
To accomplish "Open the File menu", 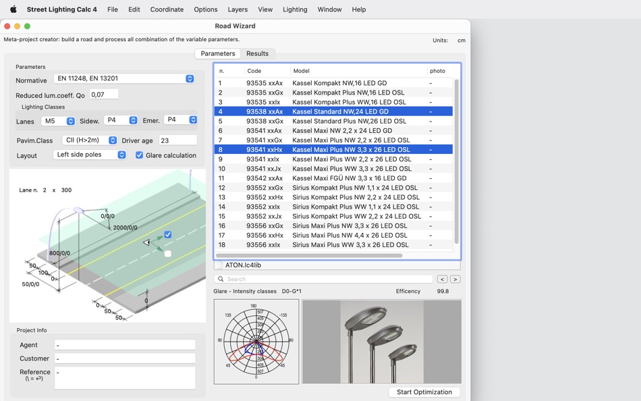I will [x=113, y=9].
